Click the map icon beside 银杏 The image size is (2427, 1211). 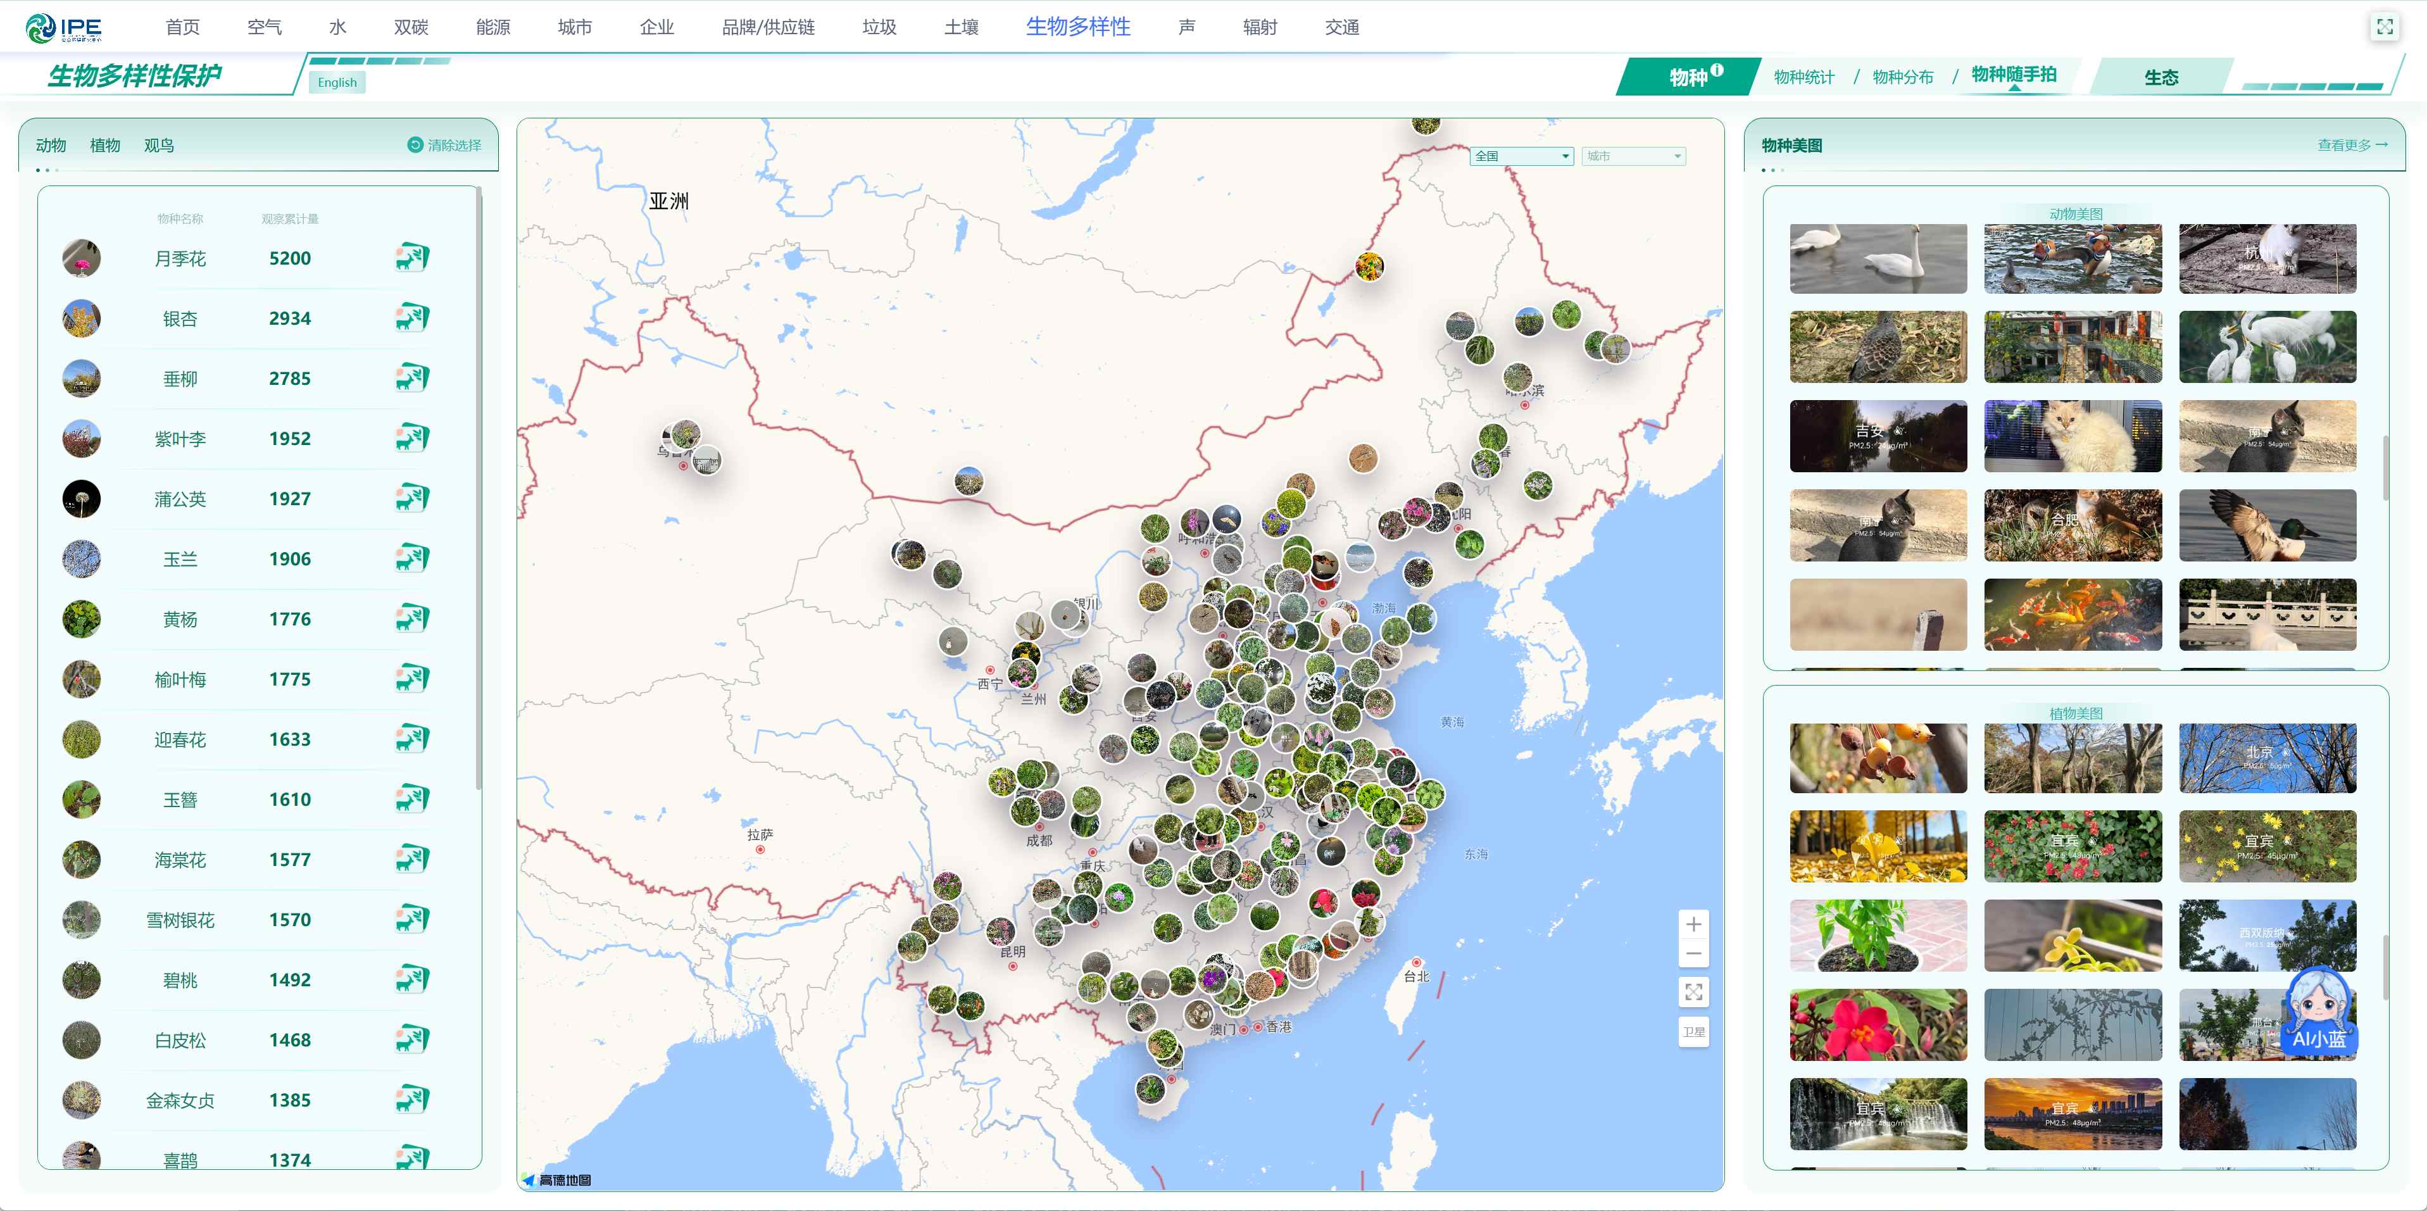pyautogui.click(x=411, y=318)
